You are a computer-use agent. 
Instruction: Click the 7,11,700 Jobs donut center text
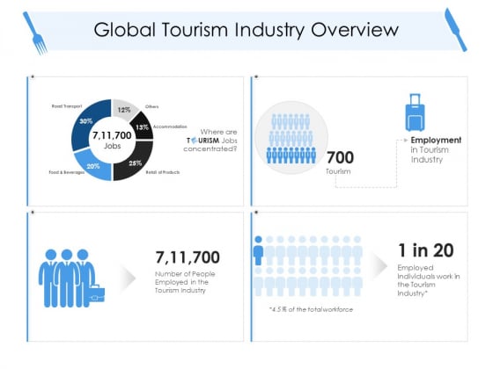point(113,140)
